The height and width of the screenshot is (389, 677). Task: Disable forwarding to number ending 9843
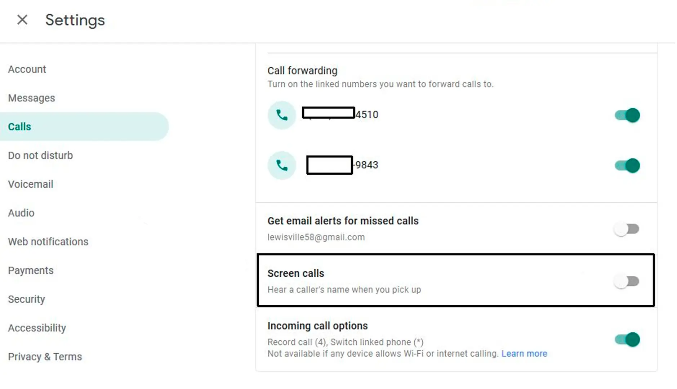(x=627, y=166)
